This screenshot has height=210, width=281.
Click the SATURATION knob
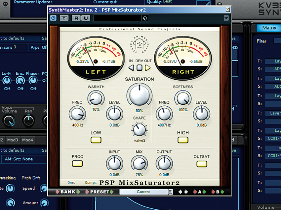[x=140, y=94]
